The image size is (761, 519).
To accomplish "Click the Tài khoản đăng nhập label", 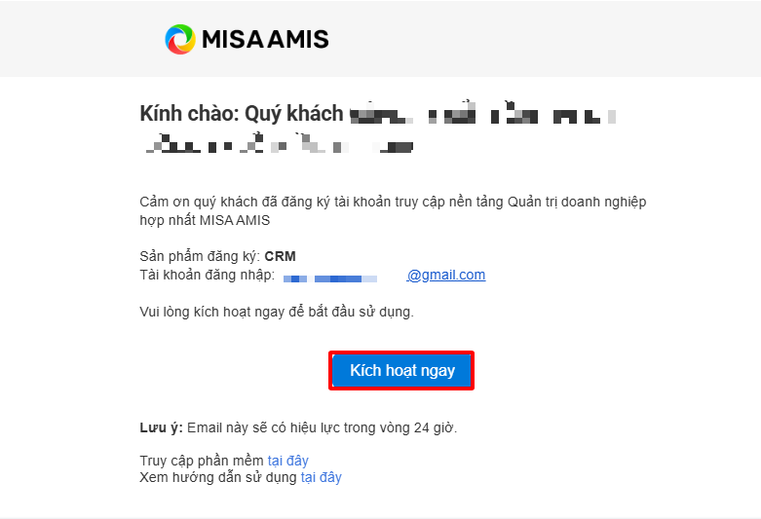I will pyautogui.click(x=208, y=275).
